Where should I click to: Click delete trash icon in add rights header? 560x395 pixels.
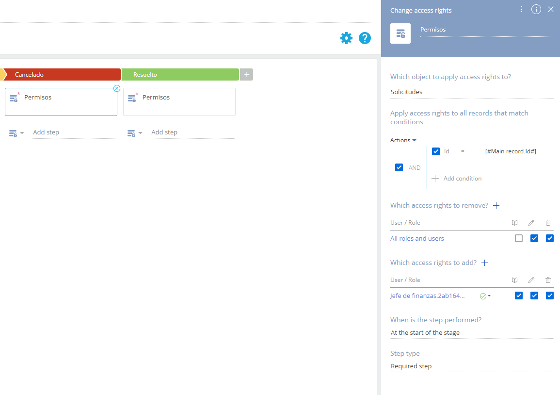(548, 280)
